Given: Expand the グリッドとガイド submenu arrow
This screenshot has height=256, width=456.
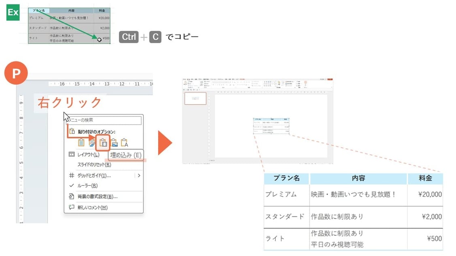Looking at the screenshot, I should 139,175.
